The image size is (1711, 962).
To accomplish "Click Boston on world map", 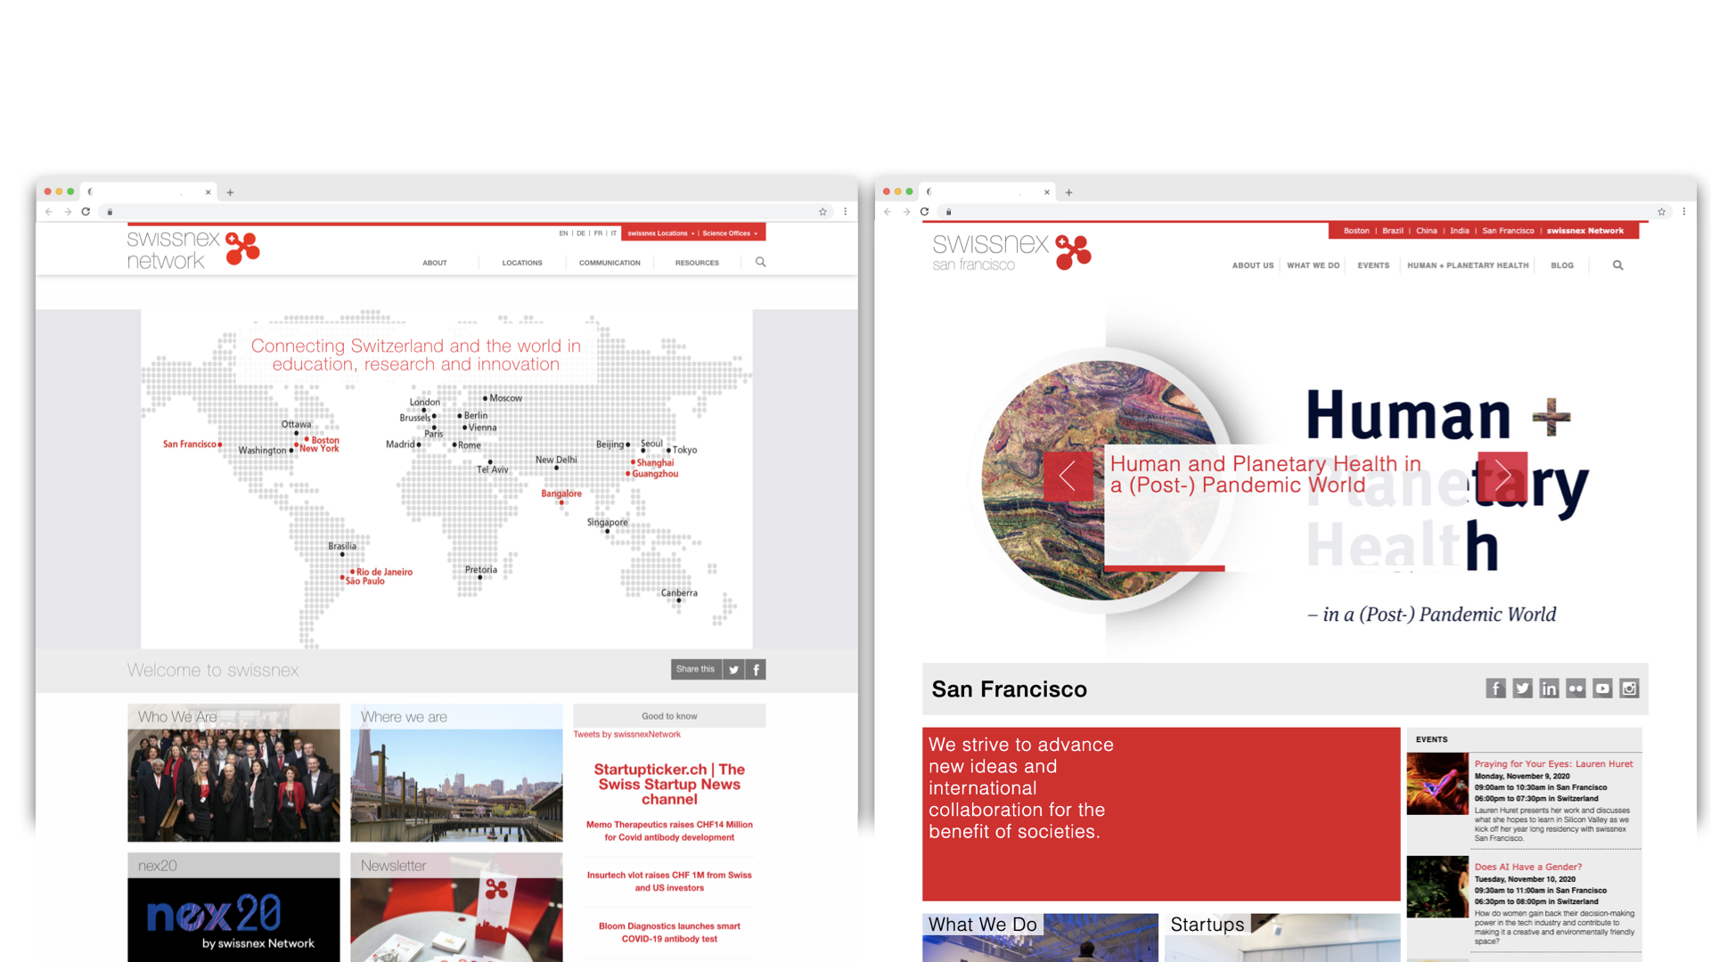I will [323, 440].
